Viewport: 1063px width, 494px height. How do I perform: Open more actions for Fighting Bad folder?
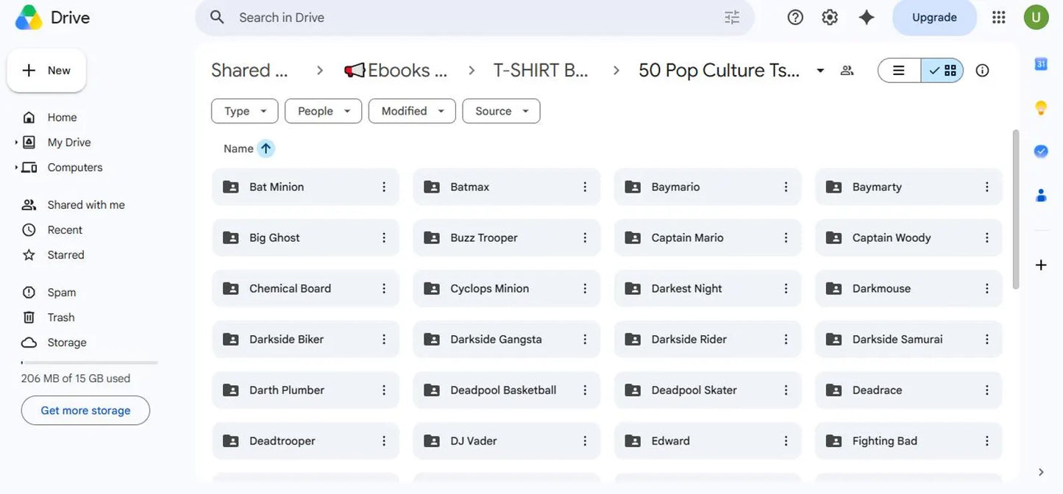987,441
